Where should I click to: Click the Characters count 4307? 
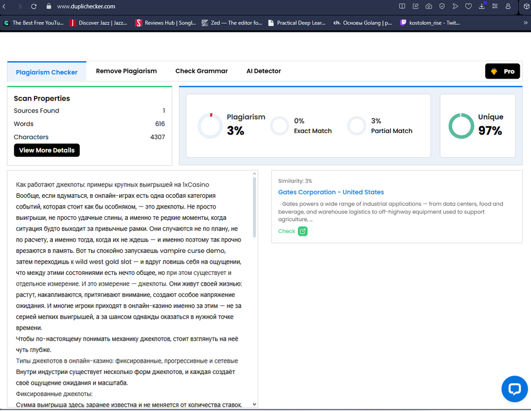(x=157, y=137)
